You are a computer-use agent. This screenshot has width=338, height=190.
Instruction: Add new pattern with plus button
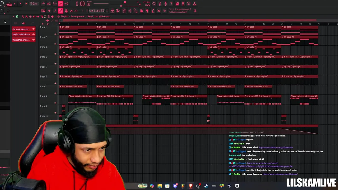(x=107, y=11)
